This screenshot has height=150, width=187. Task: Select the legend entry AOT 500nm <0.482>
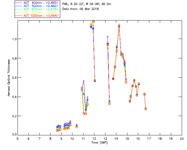click(37, 6)
